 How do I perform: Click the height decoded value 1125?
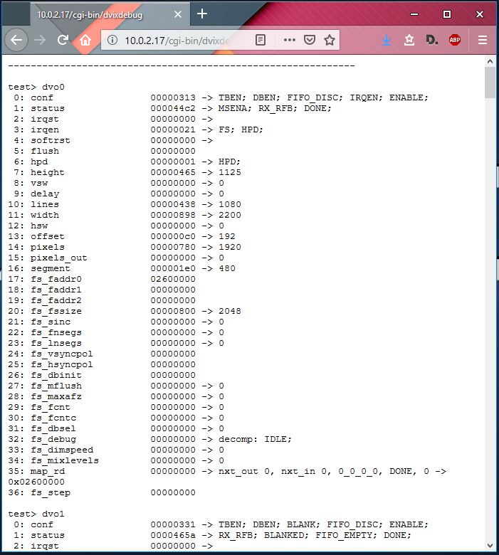pyautogui.click(x=230, y=172)
